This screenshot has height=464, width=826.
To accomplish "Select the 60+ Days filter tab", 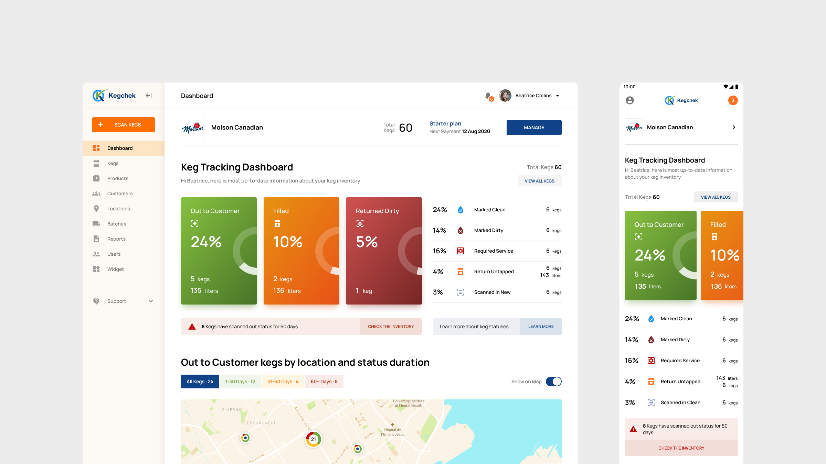I will 324,382.
